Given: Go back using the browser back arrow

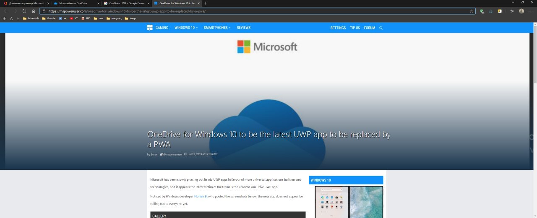Looking at the screenshot, I should 6,11.
